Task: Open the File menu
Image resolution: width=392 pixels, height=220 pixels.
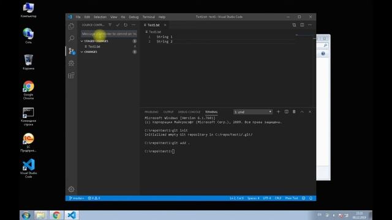Action: click(78, 17)
